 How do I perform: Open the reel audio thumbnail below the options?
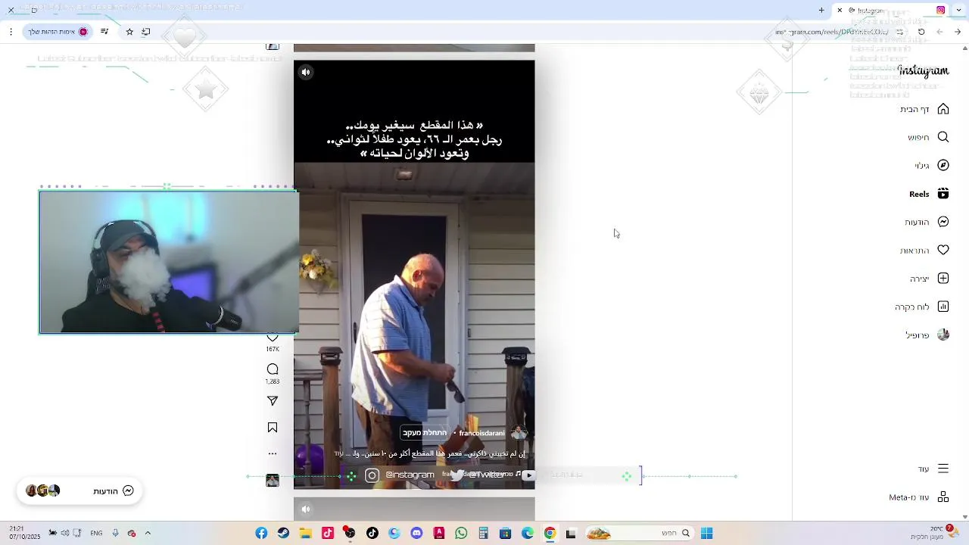[x=273, y=480]
